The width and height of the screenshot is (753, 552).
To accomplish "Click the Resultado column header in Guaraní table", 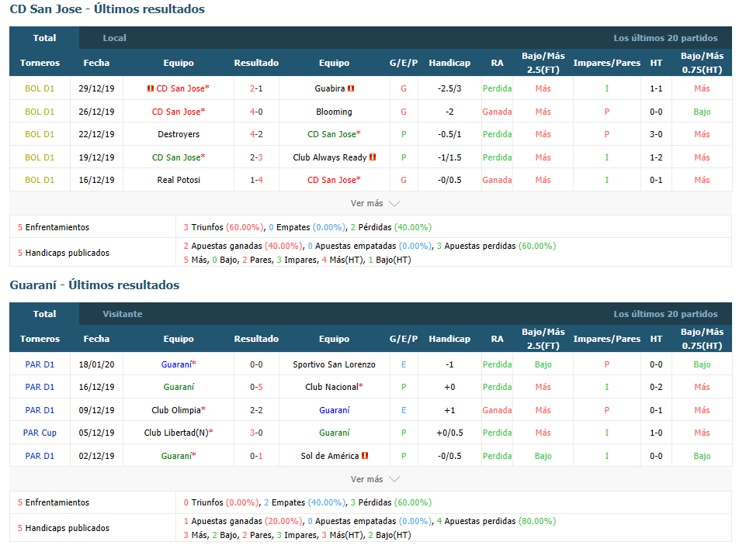I will click(256, 339).
